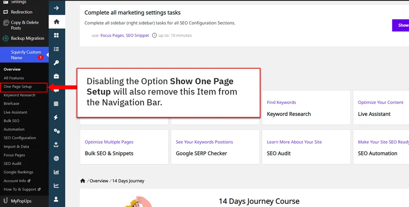Open SEO Audit bar chart icon
The image size is (409, 207).
56,172
